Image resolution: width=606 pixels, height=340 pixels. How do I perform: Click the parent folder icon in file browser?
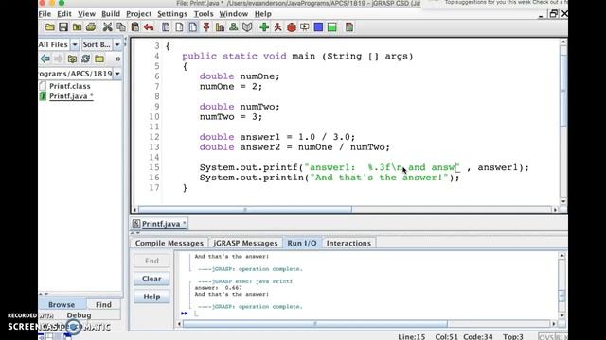click(x=72, y=59)
